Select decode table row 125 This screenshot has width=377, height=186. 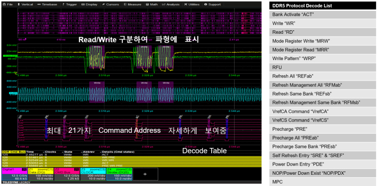coord(131,155)
